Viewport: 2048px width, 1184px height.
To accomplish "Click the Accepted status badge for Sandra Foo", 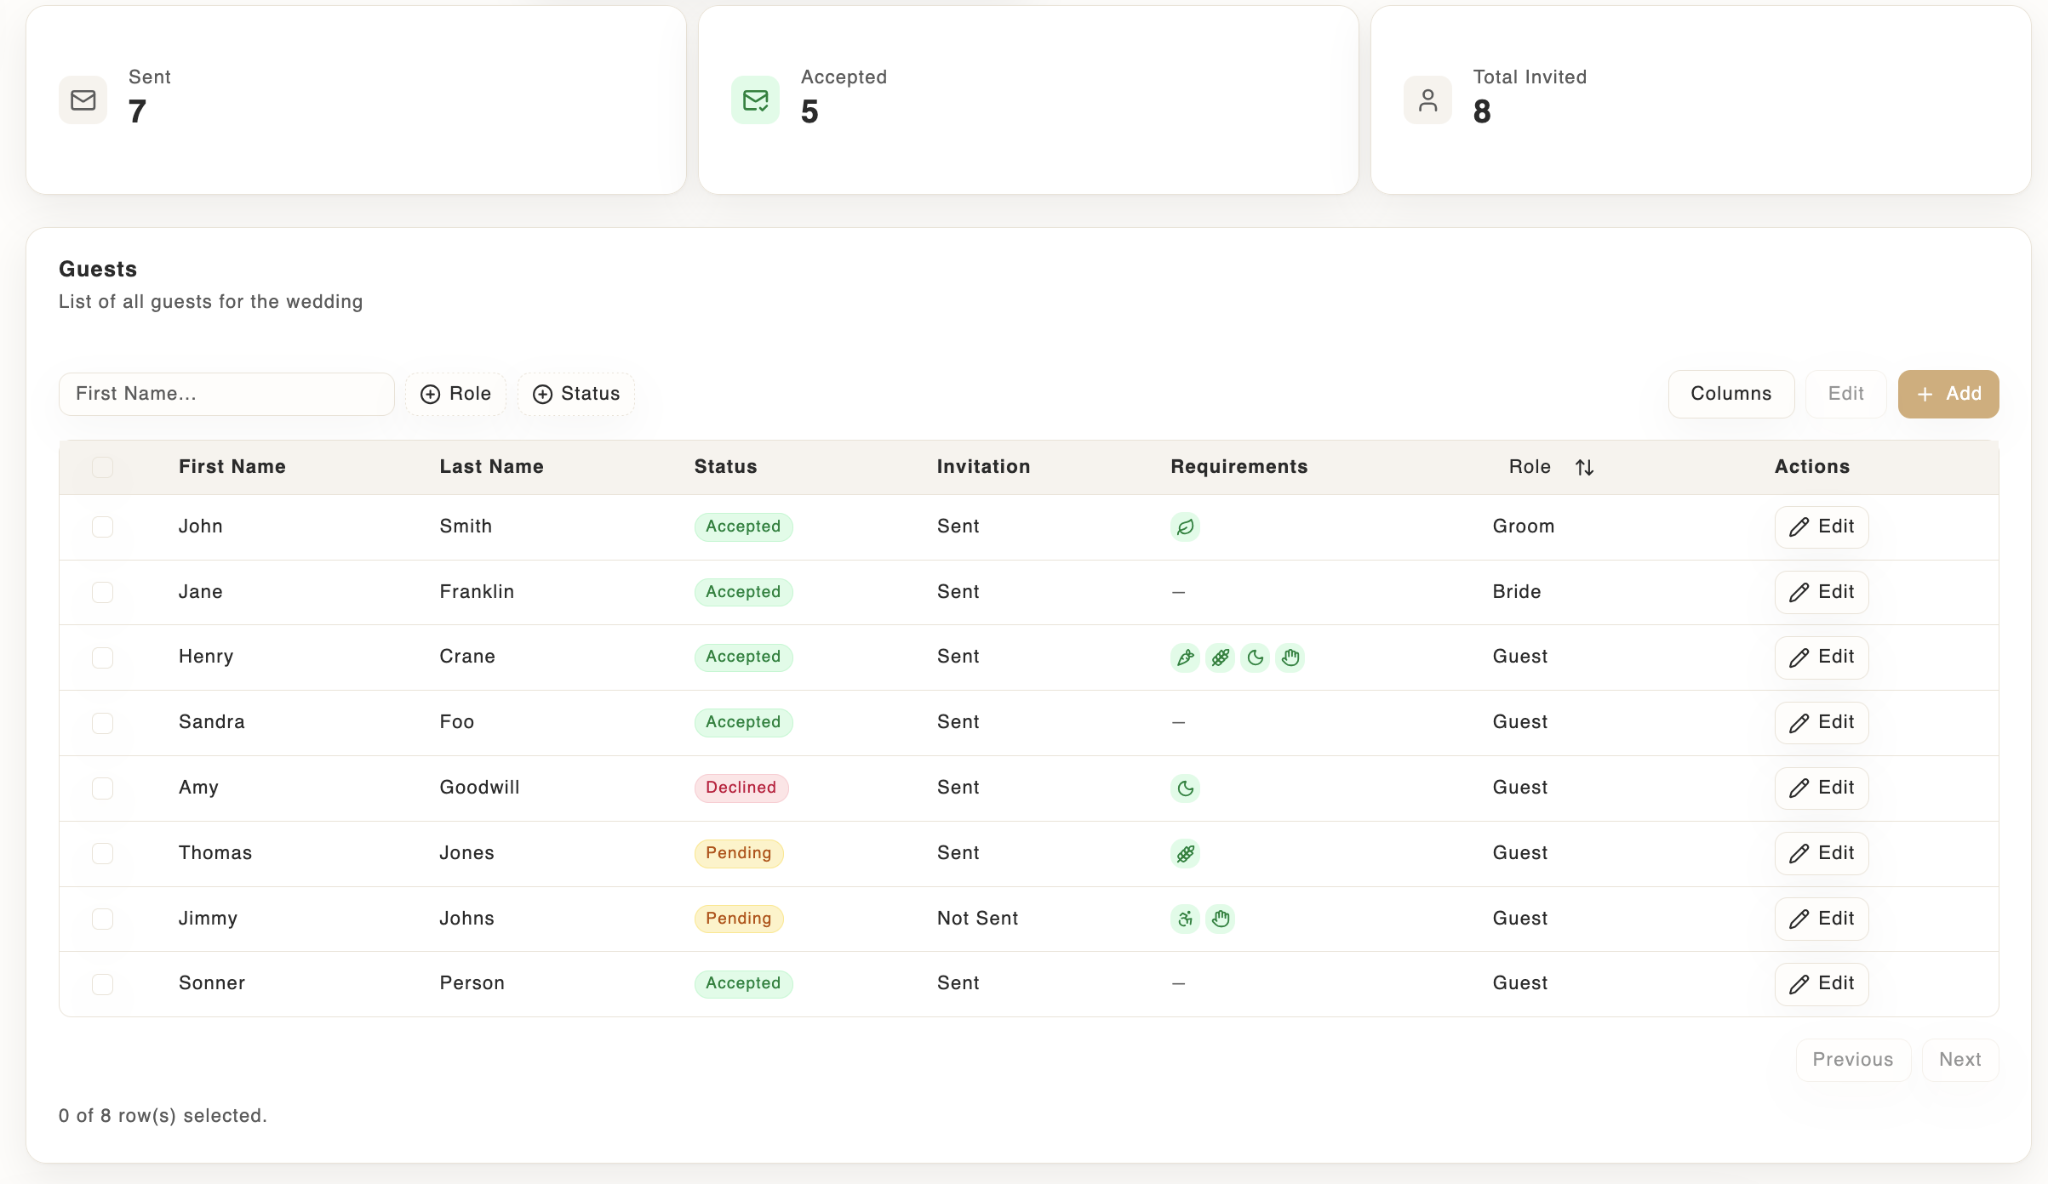I will (x=742, y=722).
